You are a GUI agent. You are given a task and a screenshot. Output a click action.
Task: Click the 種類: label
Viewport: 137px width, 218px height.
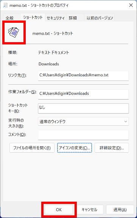tap(13, 52)
